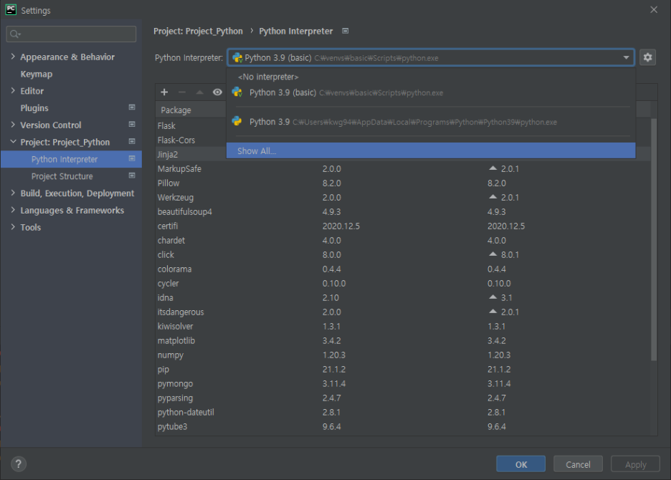Expand the Tools section
671x480 pixels.
13,227
